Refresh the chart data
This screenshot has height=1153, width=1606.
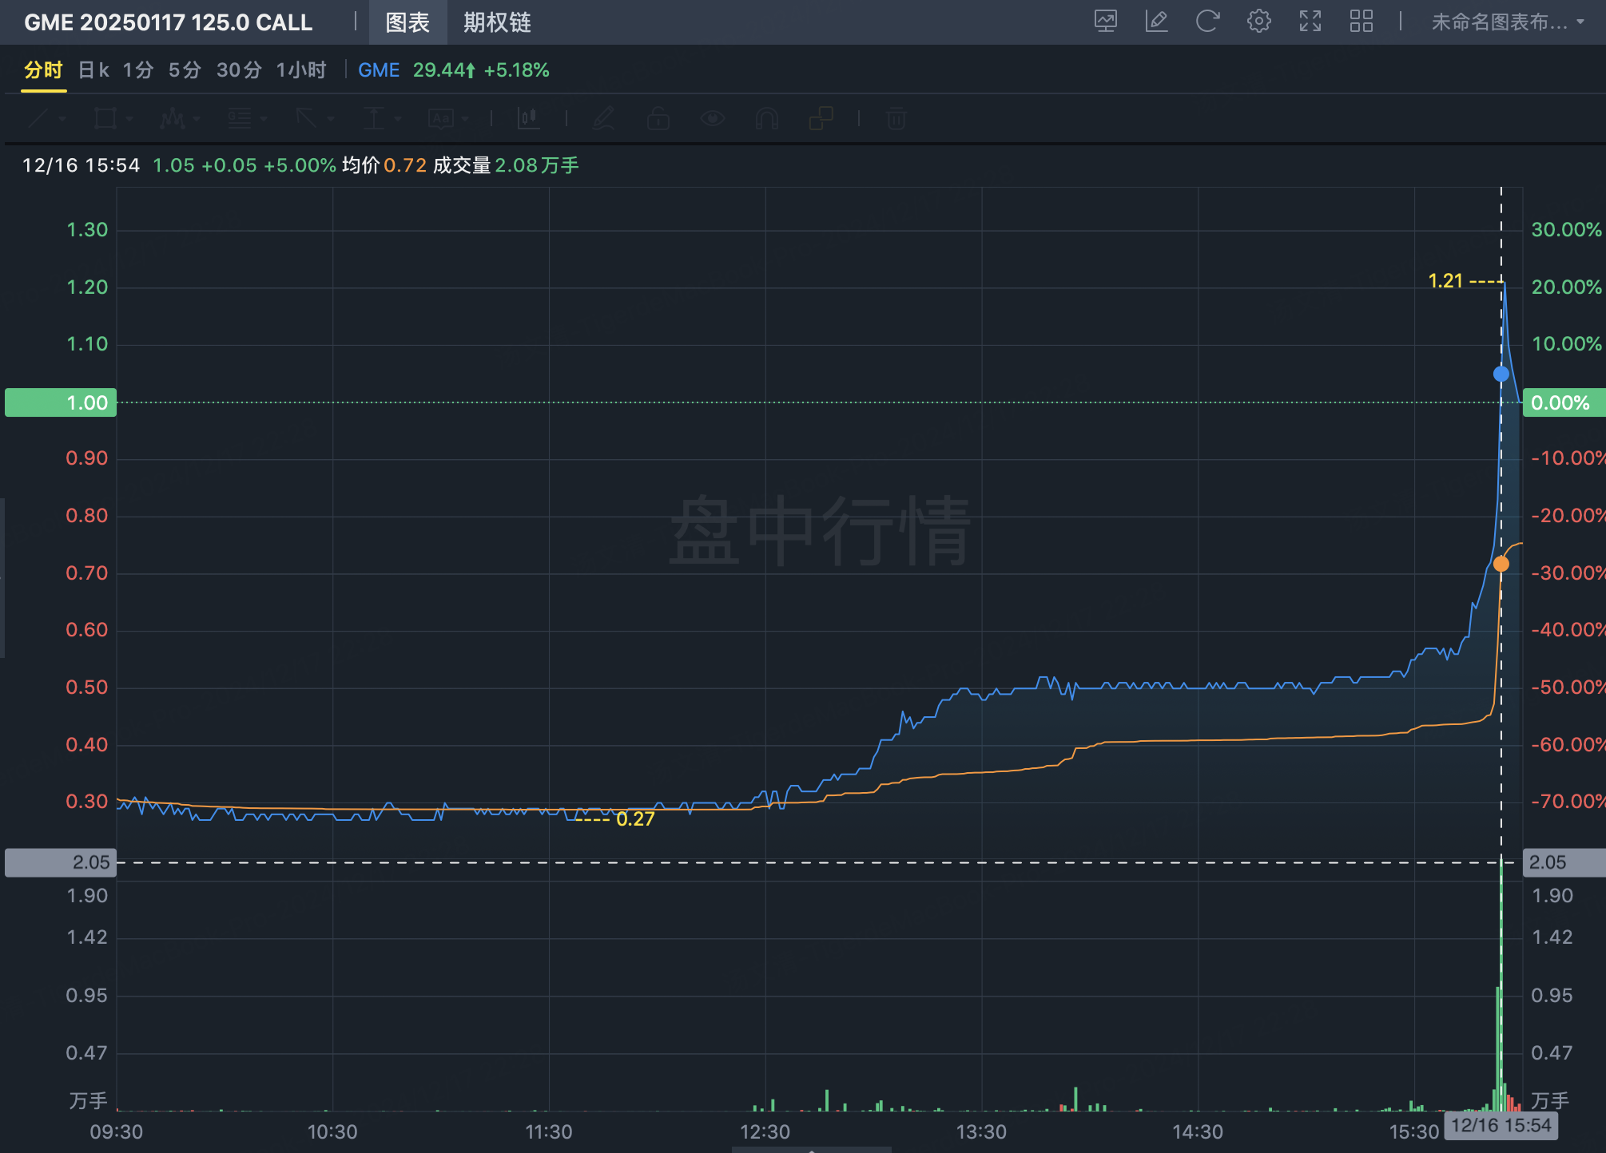pos(1207,22)
